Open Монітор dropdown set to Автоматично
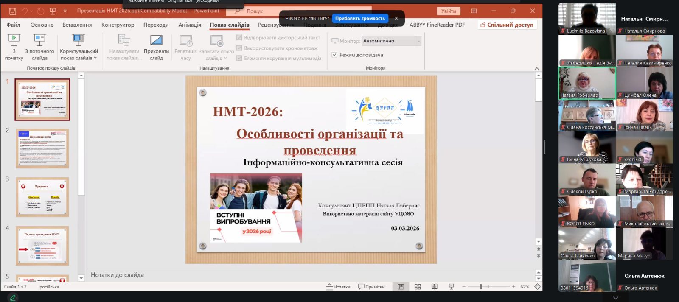The image size is (679, 302). pos(418,41)
